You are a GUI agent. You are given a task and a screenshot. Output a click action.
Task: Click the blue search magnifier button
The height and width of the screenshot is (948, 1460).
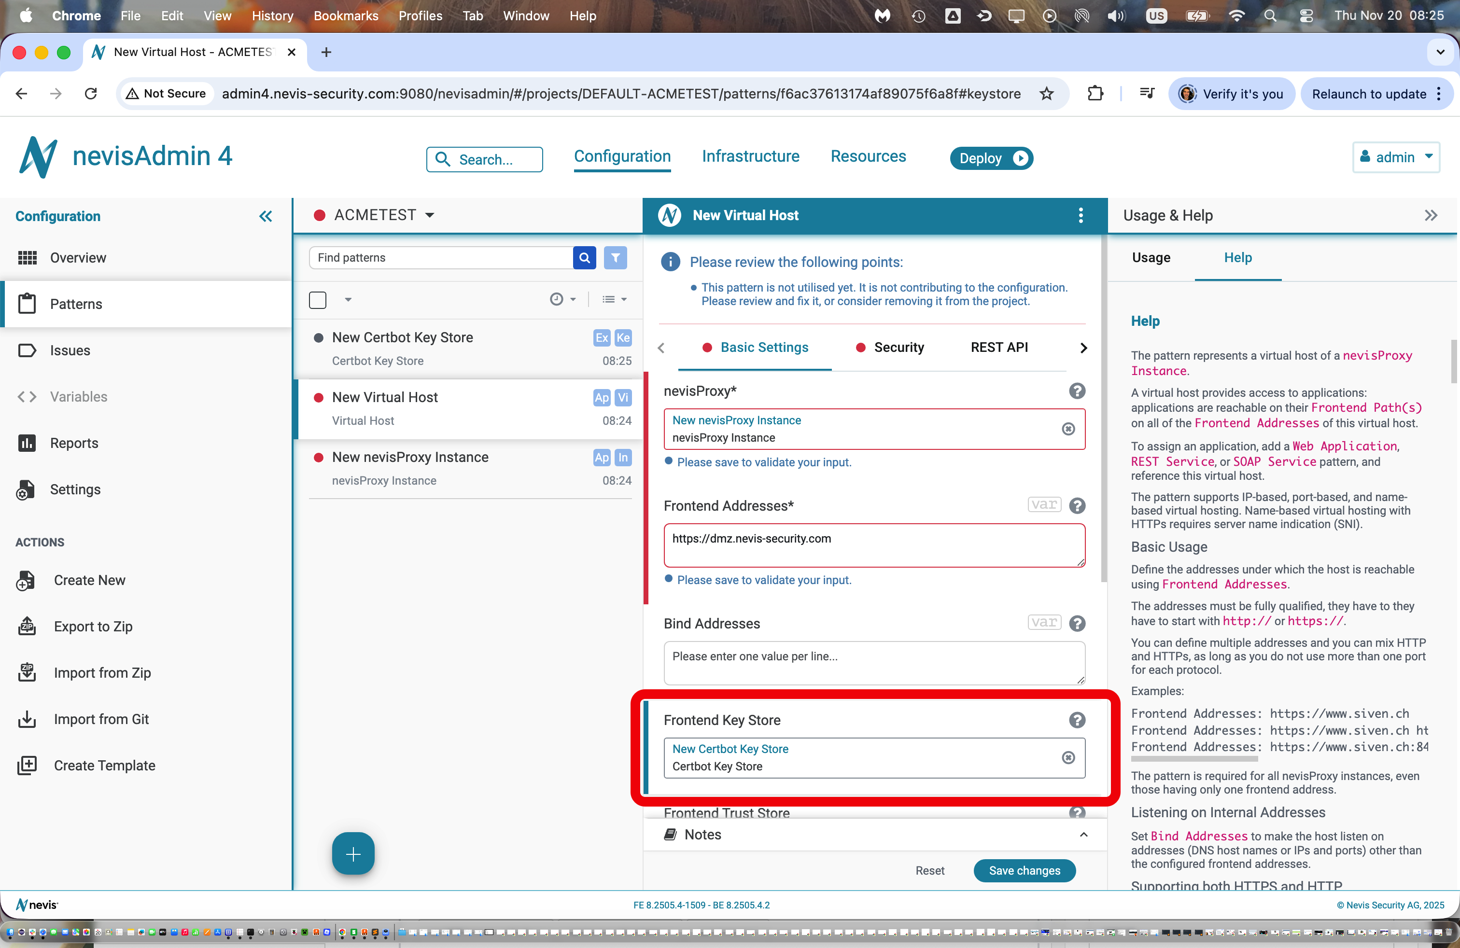584,258
